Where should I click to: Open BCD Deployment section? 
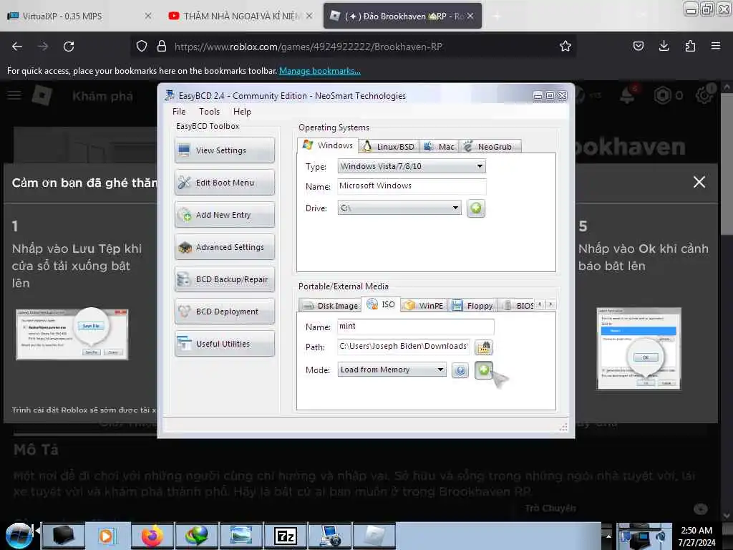pos(224,312)
